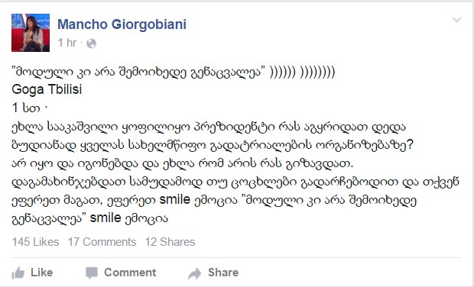View the 145 Likes list
This screenshot has width=474, height=287.
pos(35,242)
